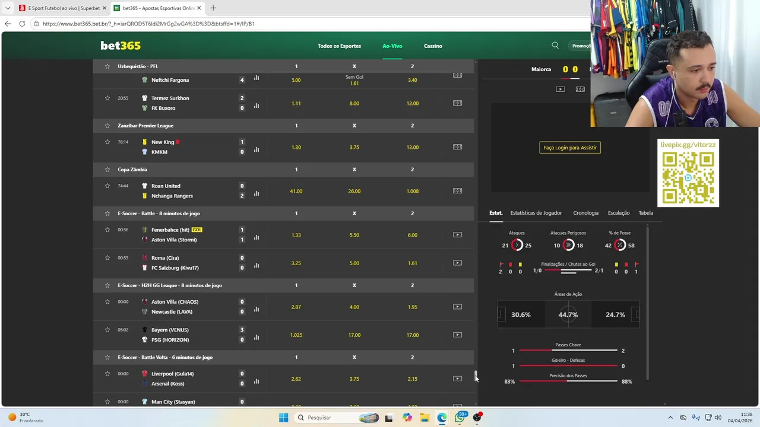This screenshot has width=760, height=427.
Task: Open the Tabela tab
Action: [x=645, y=213]
